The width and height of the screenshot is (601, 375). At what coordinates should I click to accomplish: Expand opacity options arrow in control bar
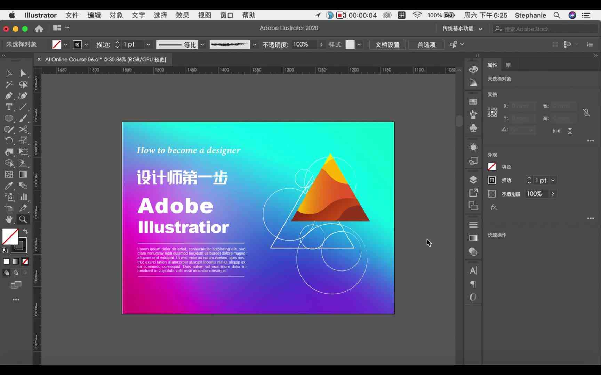(x=321, y=44)
